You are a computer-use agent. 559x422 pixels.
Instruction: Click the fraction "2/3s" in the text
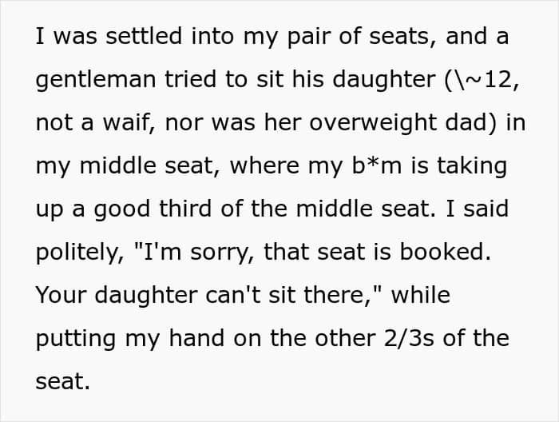[x=409, y=338]
